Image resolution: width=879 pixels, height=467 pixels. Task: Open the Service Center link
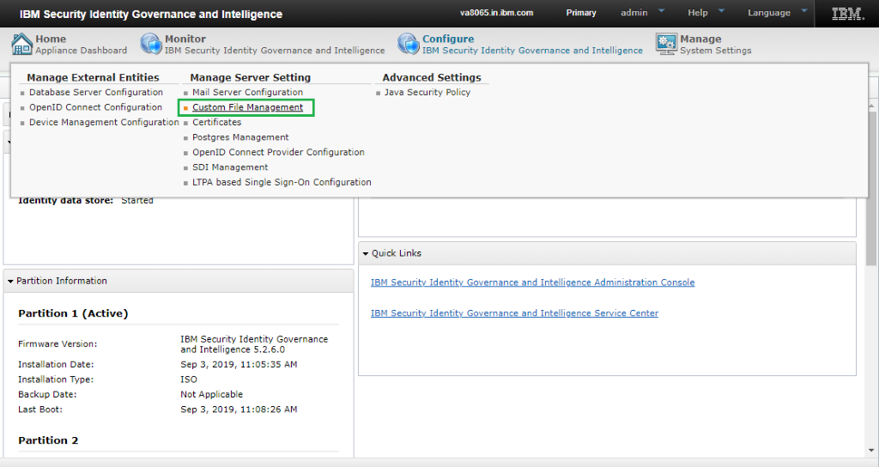(x=515, y=313)
